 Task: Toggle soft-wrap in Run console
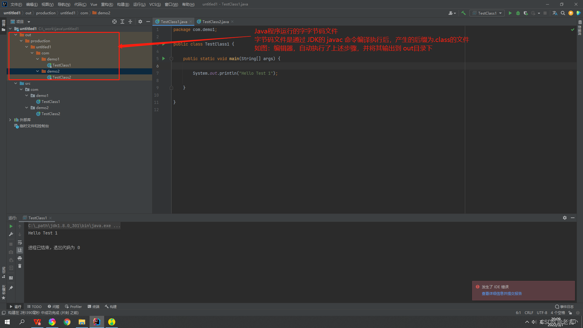click(20, 242)
